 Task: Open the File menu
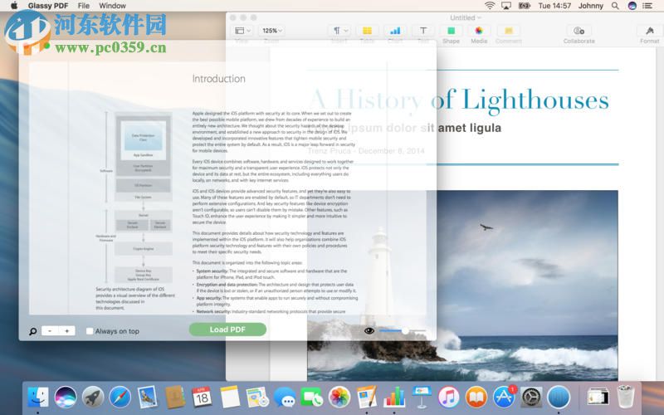[84, 6]
